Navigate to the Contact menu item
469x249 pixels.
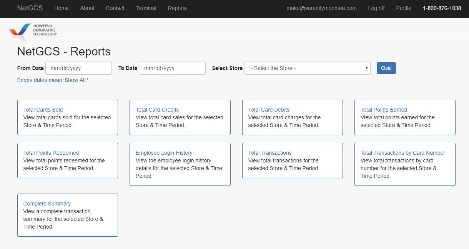coord(115,8)
